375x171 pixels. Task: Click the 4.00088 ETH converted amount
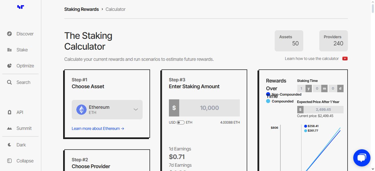coord(230,122)
